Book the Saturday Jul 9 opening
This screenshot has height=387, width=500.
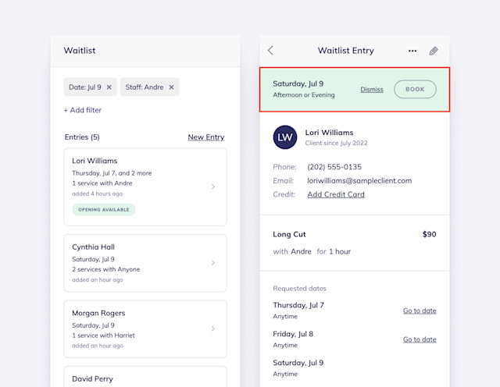(x=415, y=89)
